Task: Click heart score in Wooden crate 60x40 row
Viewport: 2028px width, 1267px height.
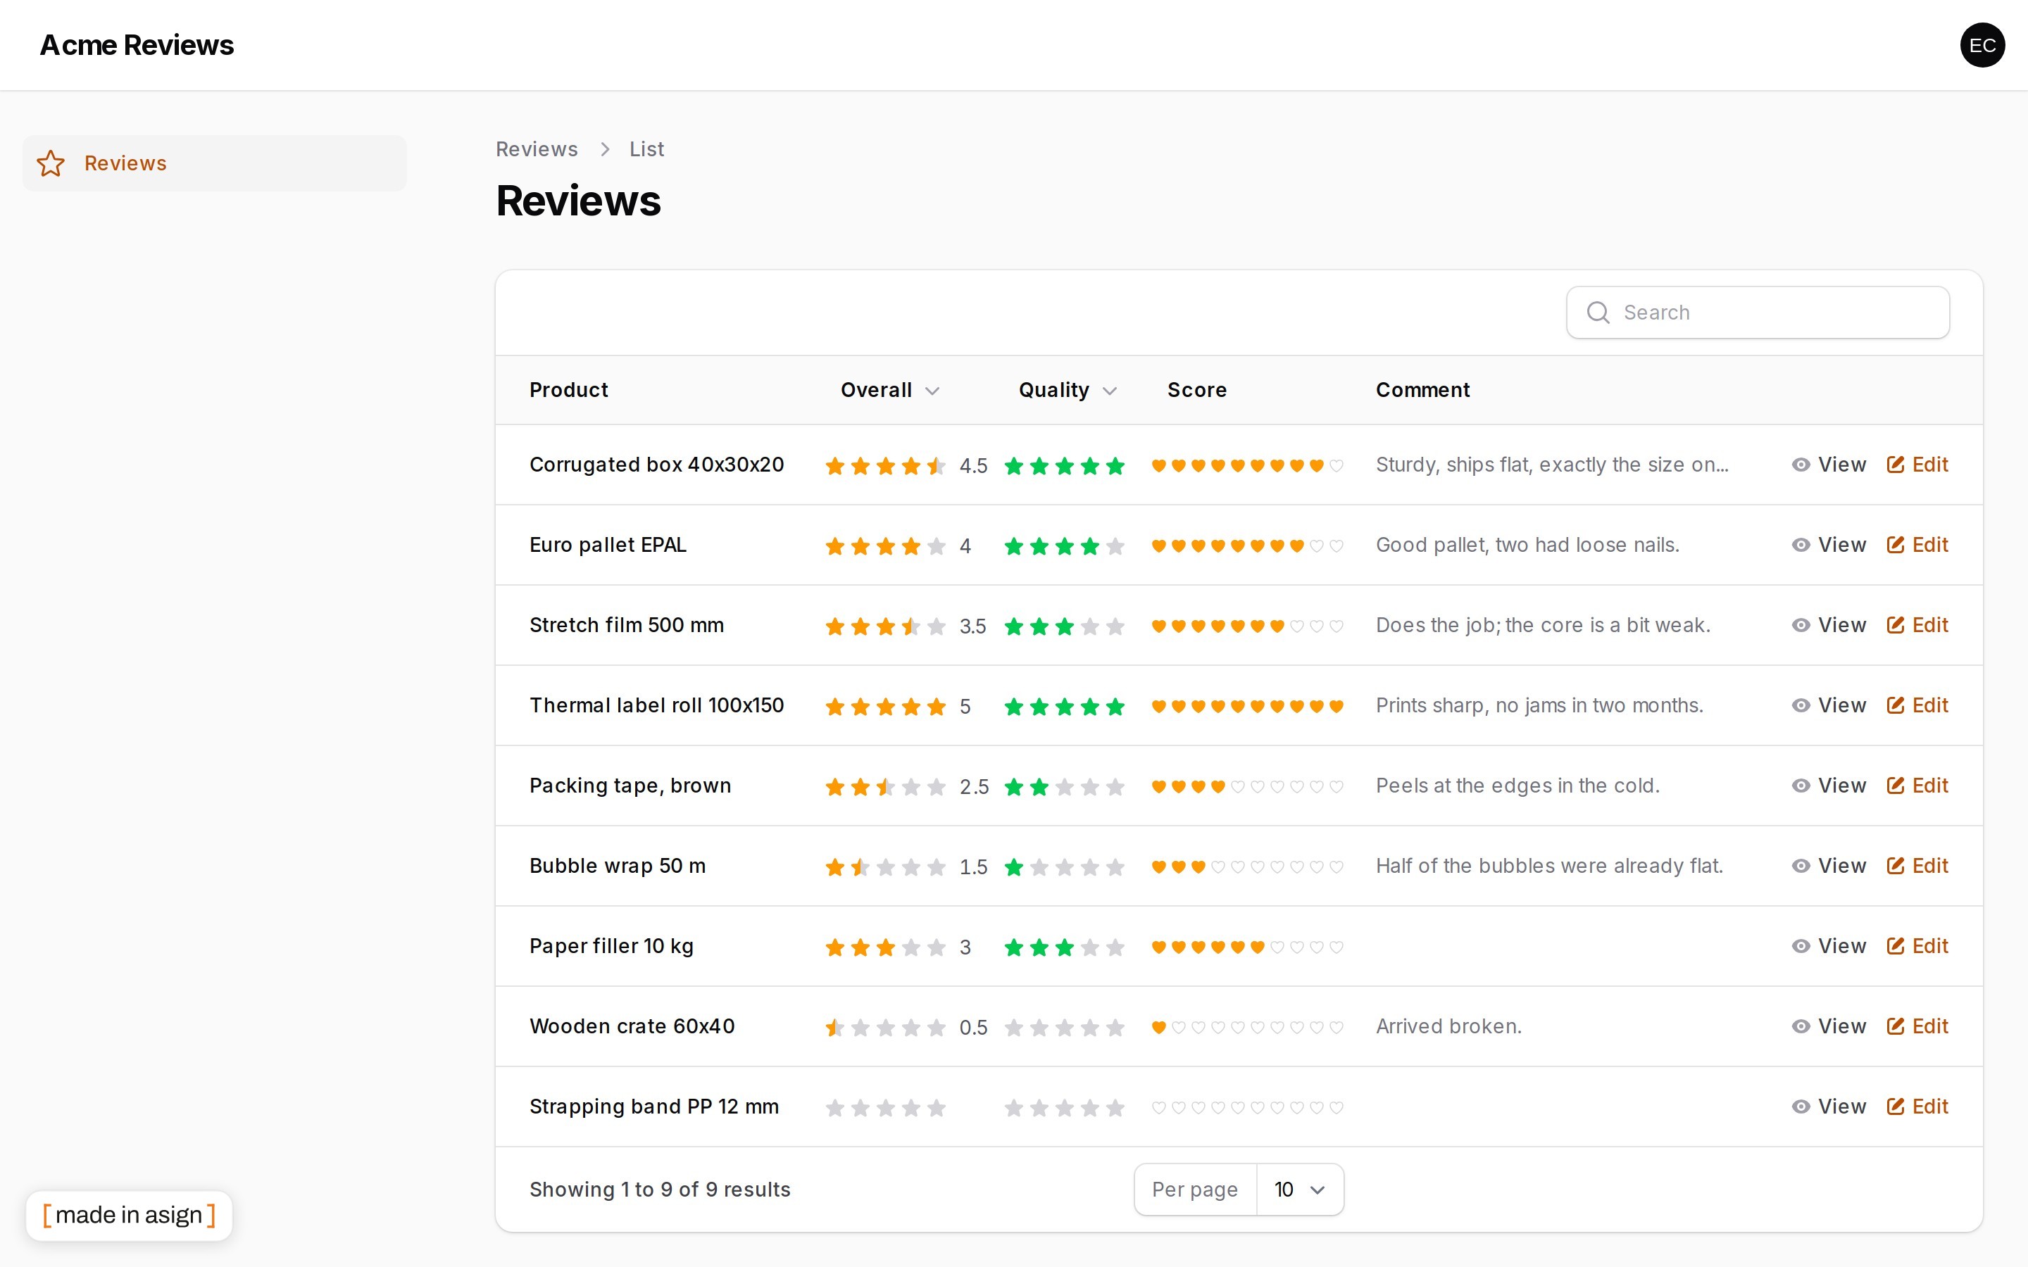Action: tap(1247, 1028)
